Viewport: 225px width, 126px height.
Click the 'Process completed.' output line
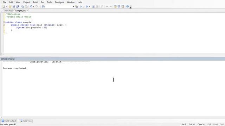click(14, 68)
